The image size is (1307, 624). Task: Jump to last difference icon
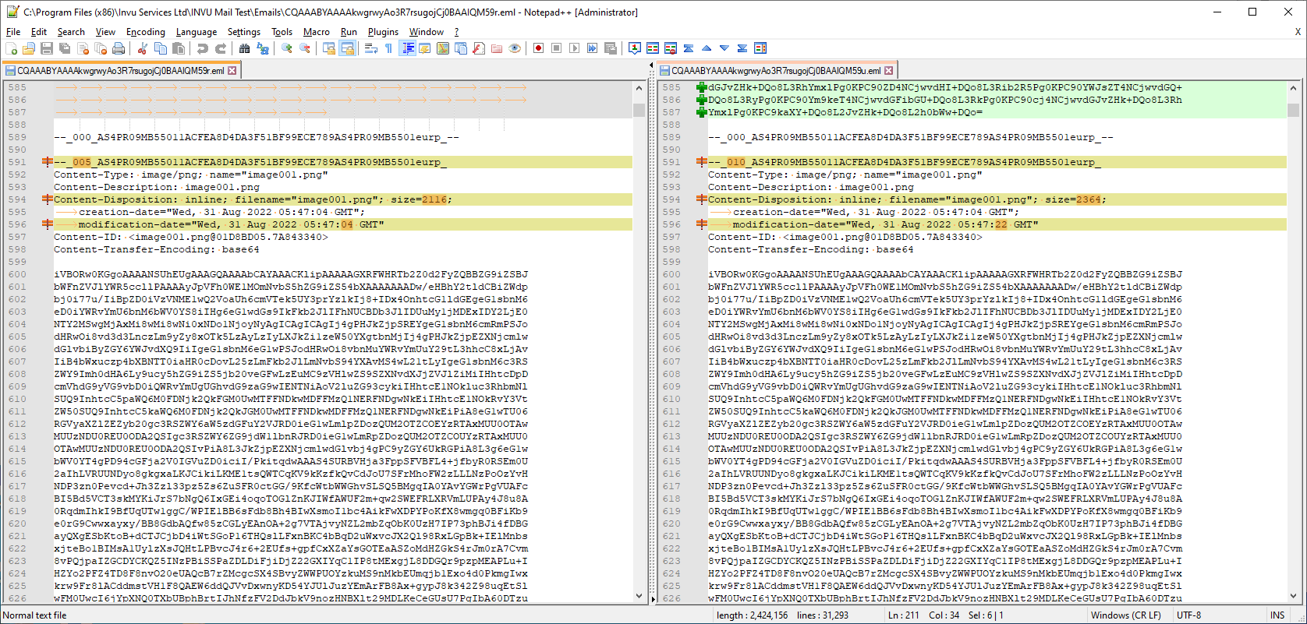click(x=742, y=48)
